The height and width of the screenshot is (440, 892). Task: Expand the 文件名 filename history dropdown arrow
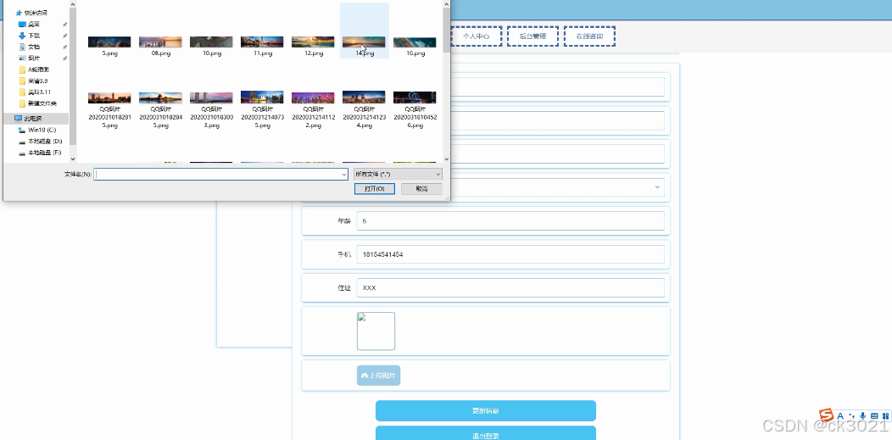pos(343,174)
